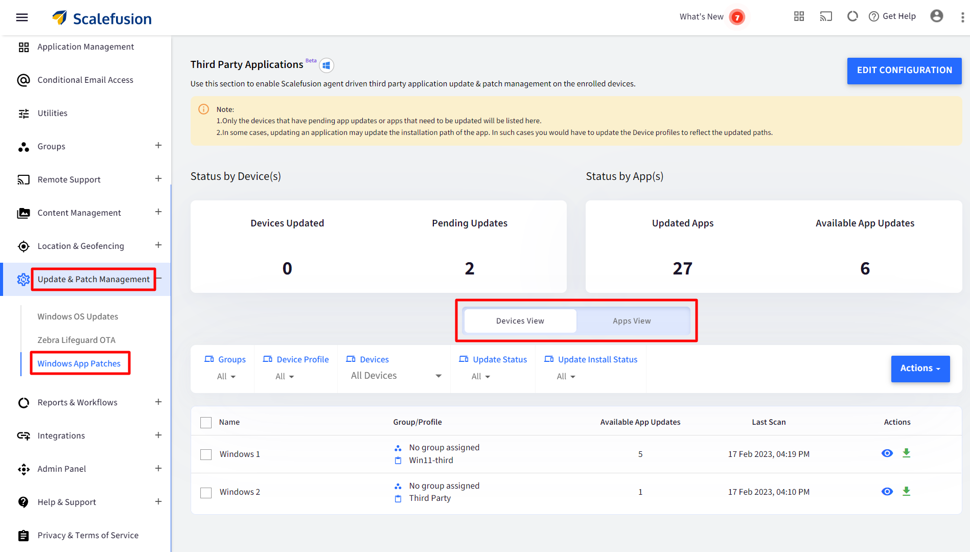Screen dimensions: 970x552
Task: Expand the Admin Panel section
Action: (x=158, y=469)
